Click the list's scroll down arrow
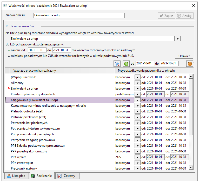Image resolution: width=199 pixels, height=182 pixels. pyautogui.click(x=191, y=167)
